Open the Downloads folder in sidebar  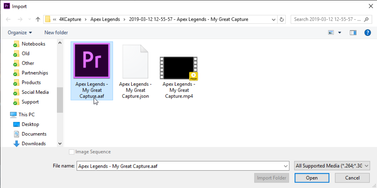pyautogui.click(x=34, y=144)
